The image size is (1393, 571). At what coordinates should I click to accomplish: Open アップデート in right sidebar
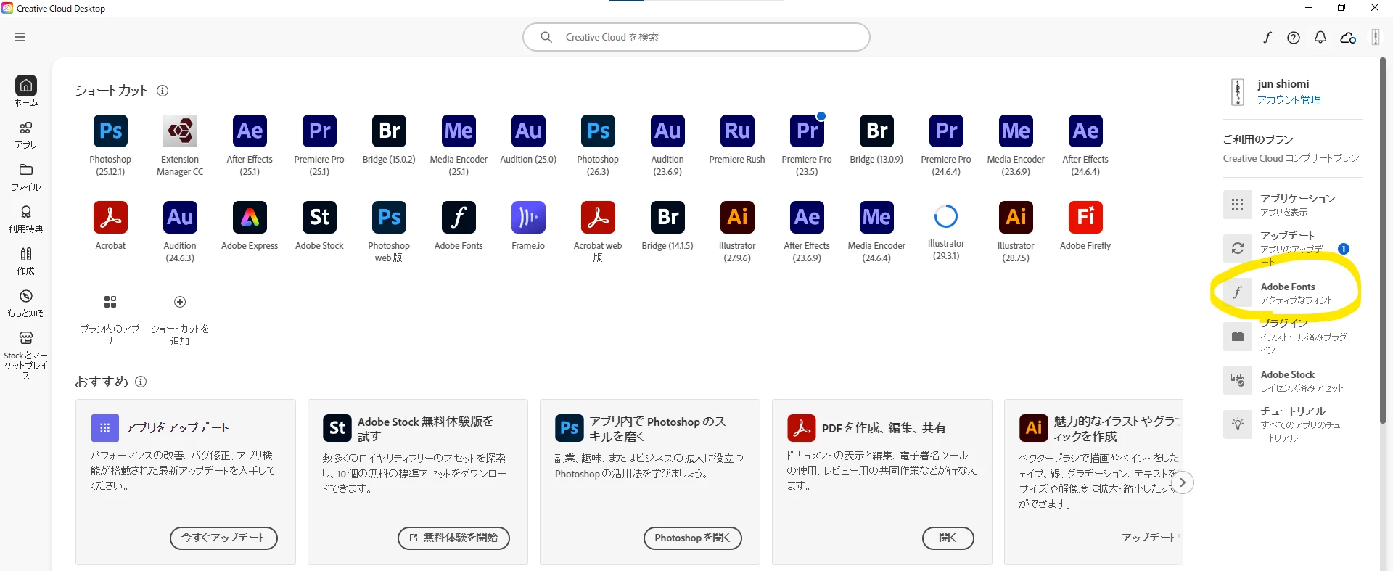click(1291, 248)
